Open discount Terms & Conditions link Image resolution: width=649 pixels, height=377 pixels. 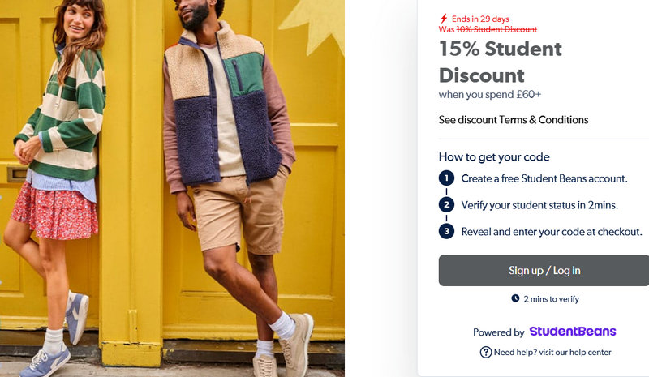coord(514,120)
